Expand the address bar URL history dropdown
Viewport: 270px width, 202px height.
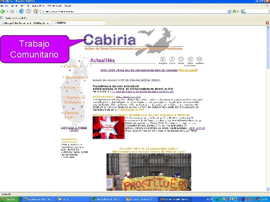(229, 12)
